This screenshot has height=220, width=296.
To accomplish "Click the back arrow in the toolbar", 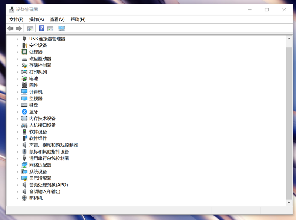I will 10,29.
